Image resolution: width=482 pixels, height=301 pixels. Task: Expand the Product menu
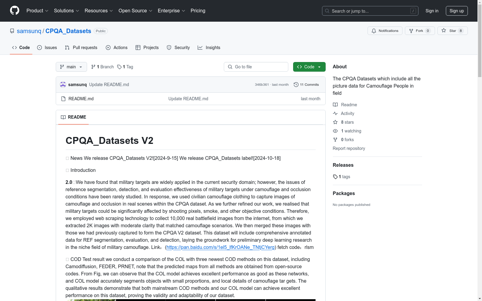click(x=37, y=11)
